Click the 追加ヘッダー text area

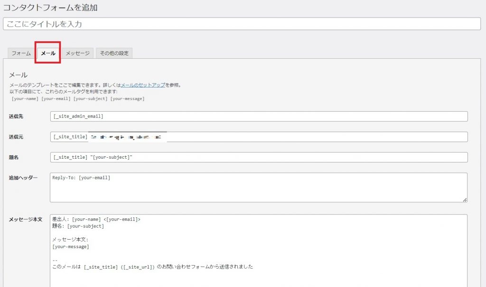[259, 188]
